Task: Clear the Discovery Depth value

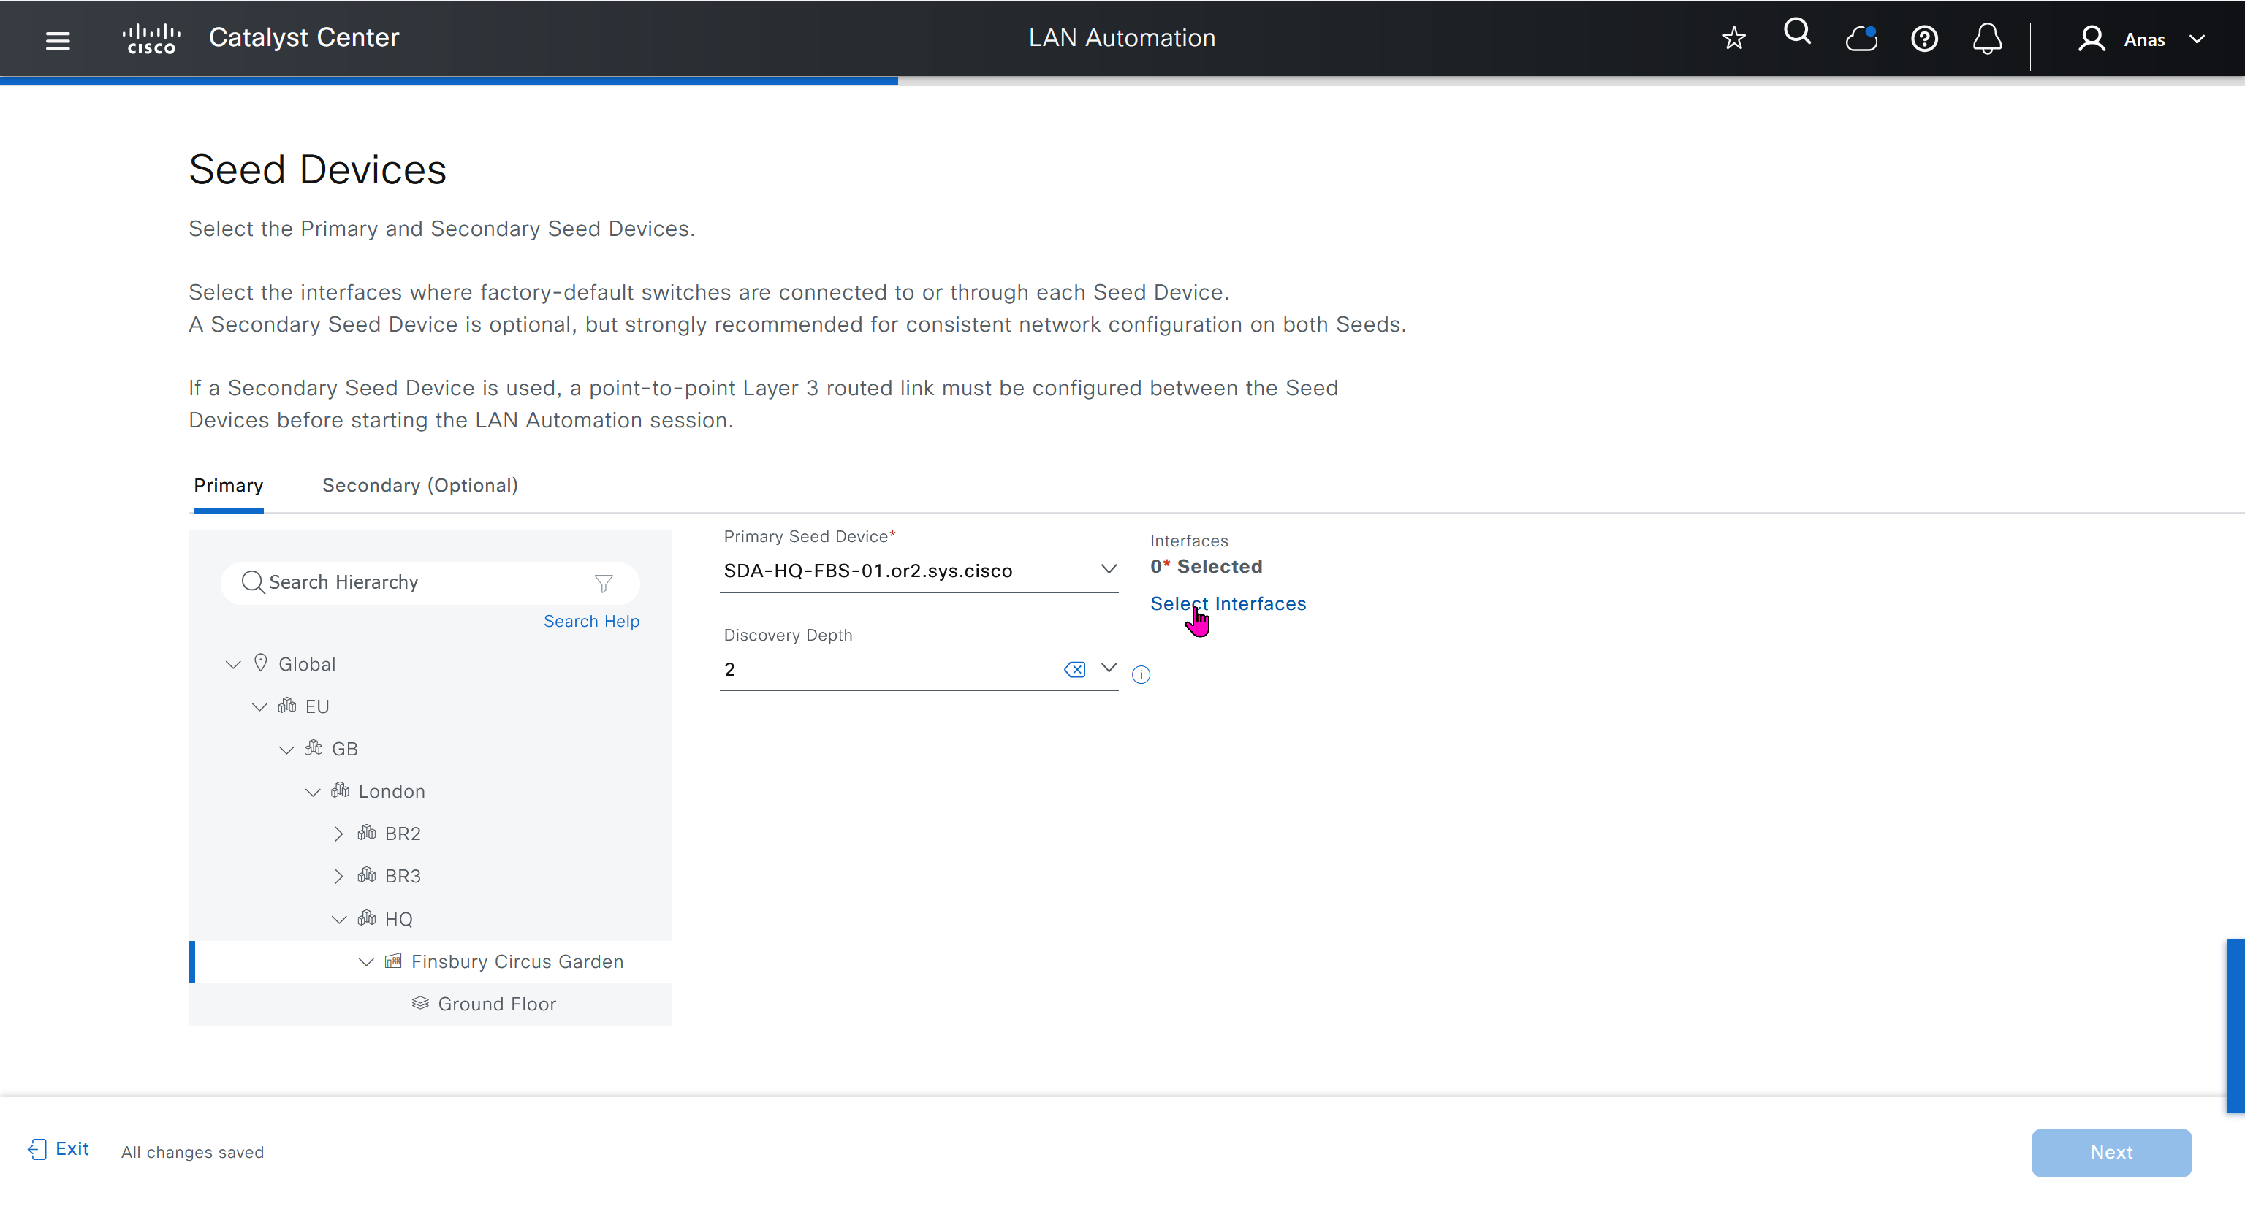Action: click(1074, 669)
